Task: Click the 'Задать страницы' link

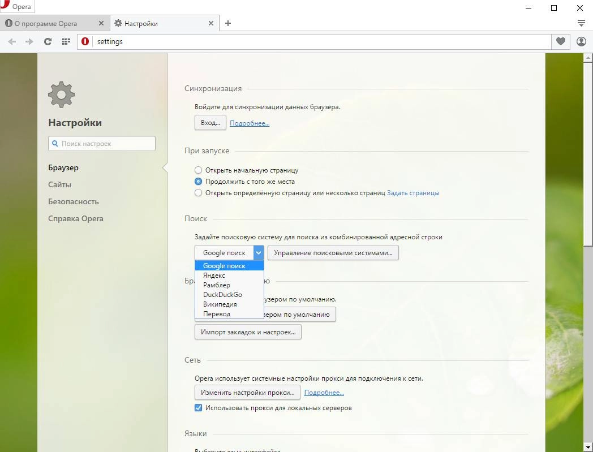Action: coord(413,193)
